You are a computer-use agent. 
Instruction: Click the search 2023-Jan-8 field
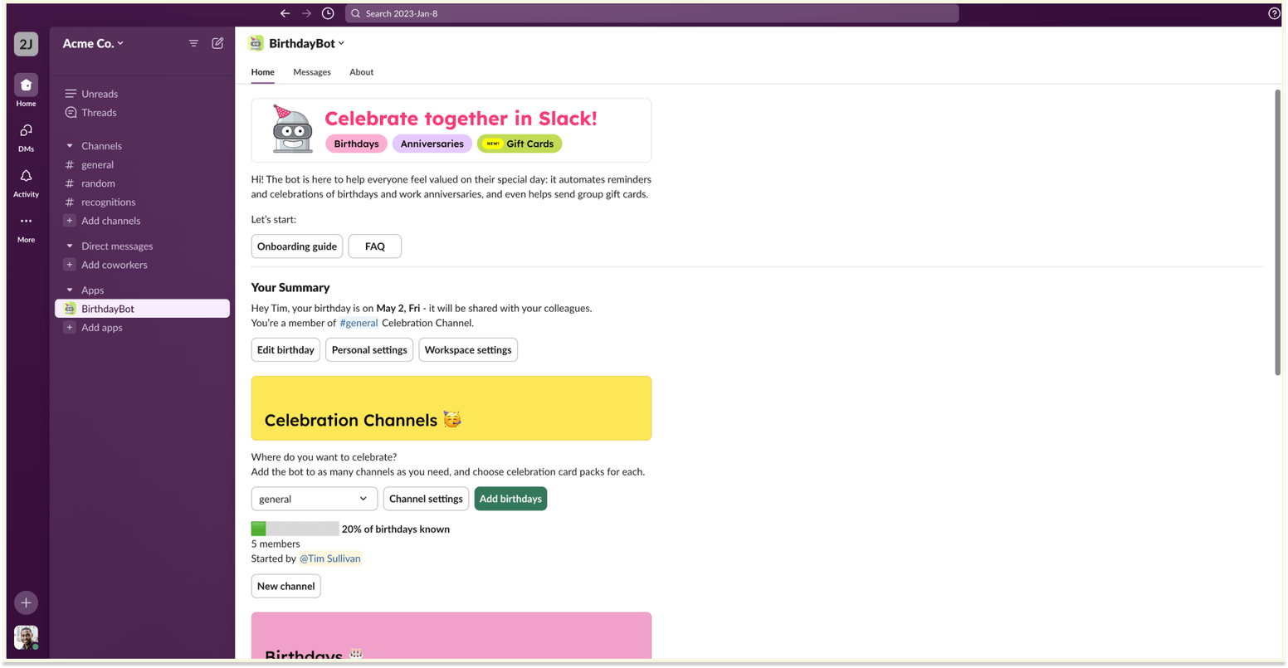pyautogui.click(x=651, y=13)
